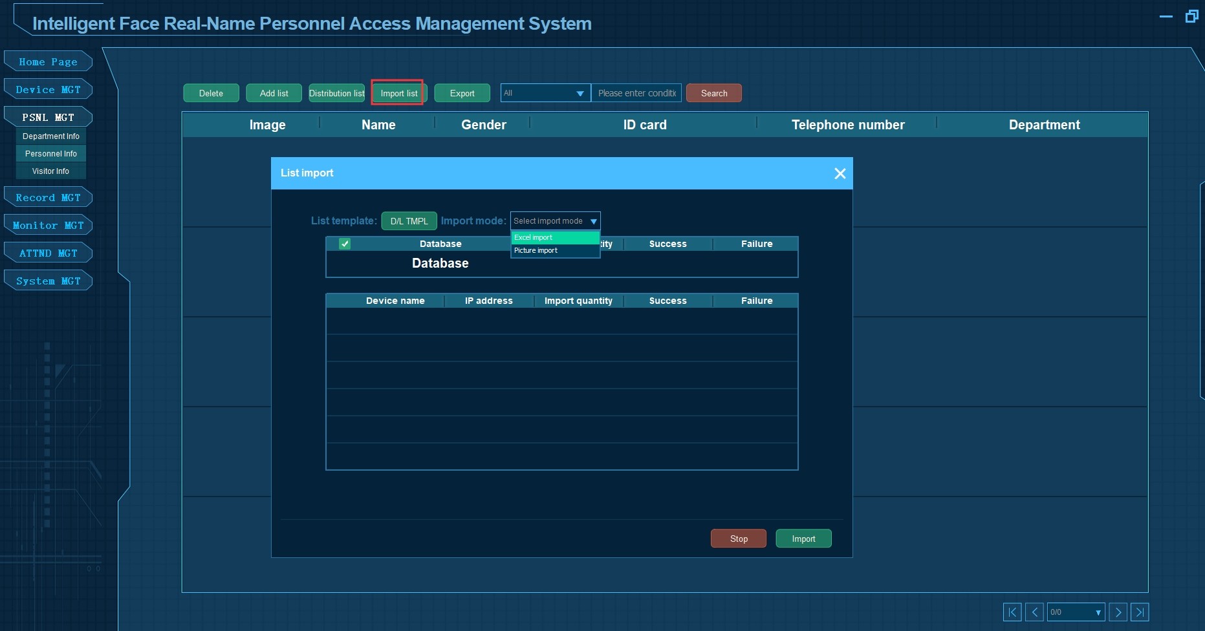Open the Select import mode dropdown
The image size is (1205, 631).
pyautogui.click(x=555, y=221)
